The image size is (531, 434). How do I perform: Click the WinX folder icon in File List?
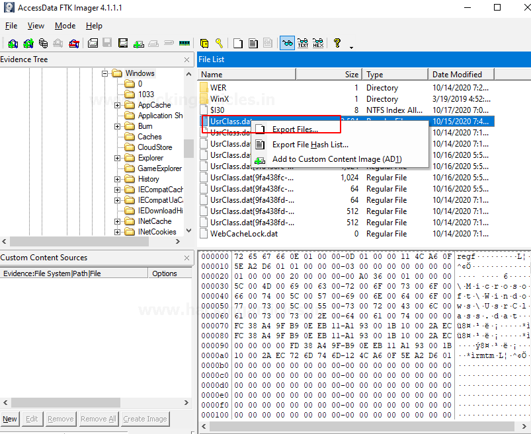[204, 99]
